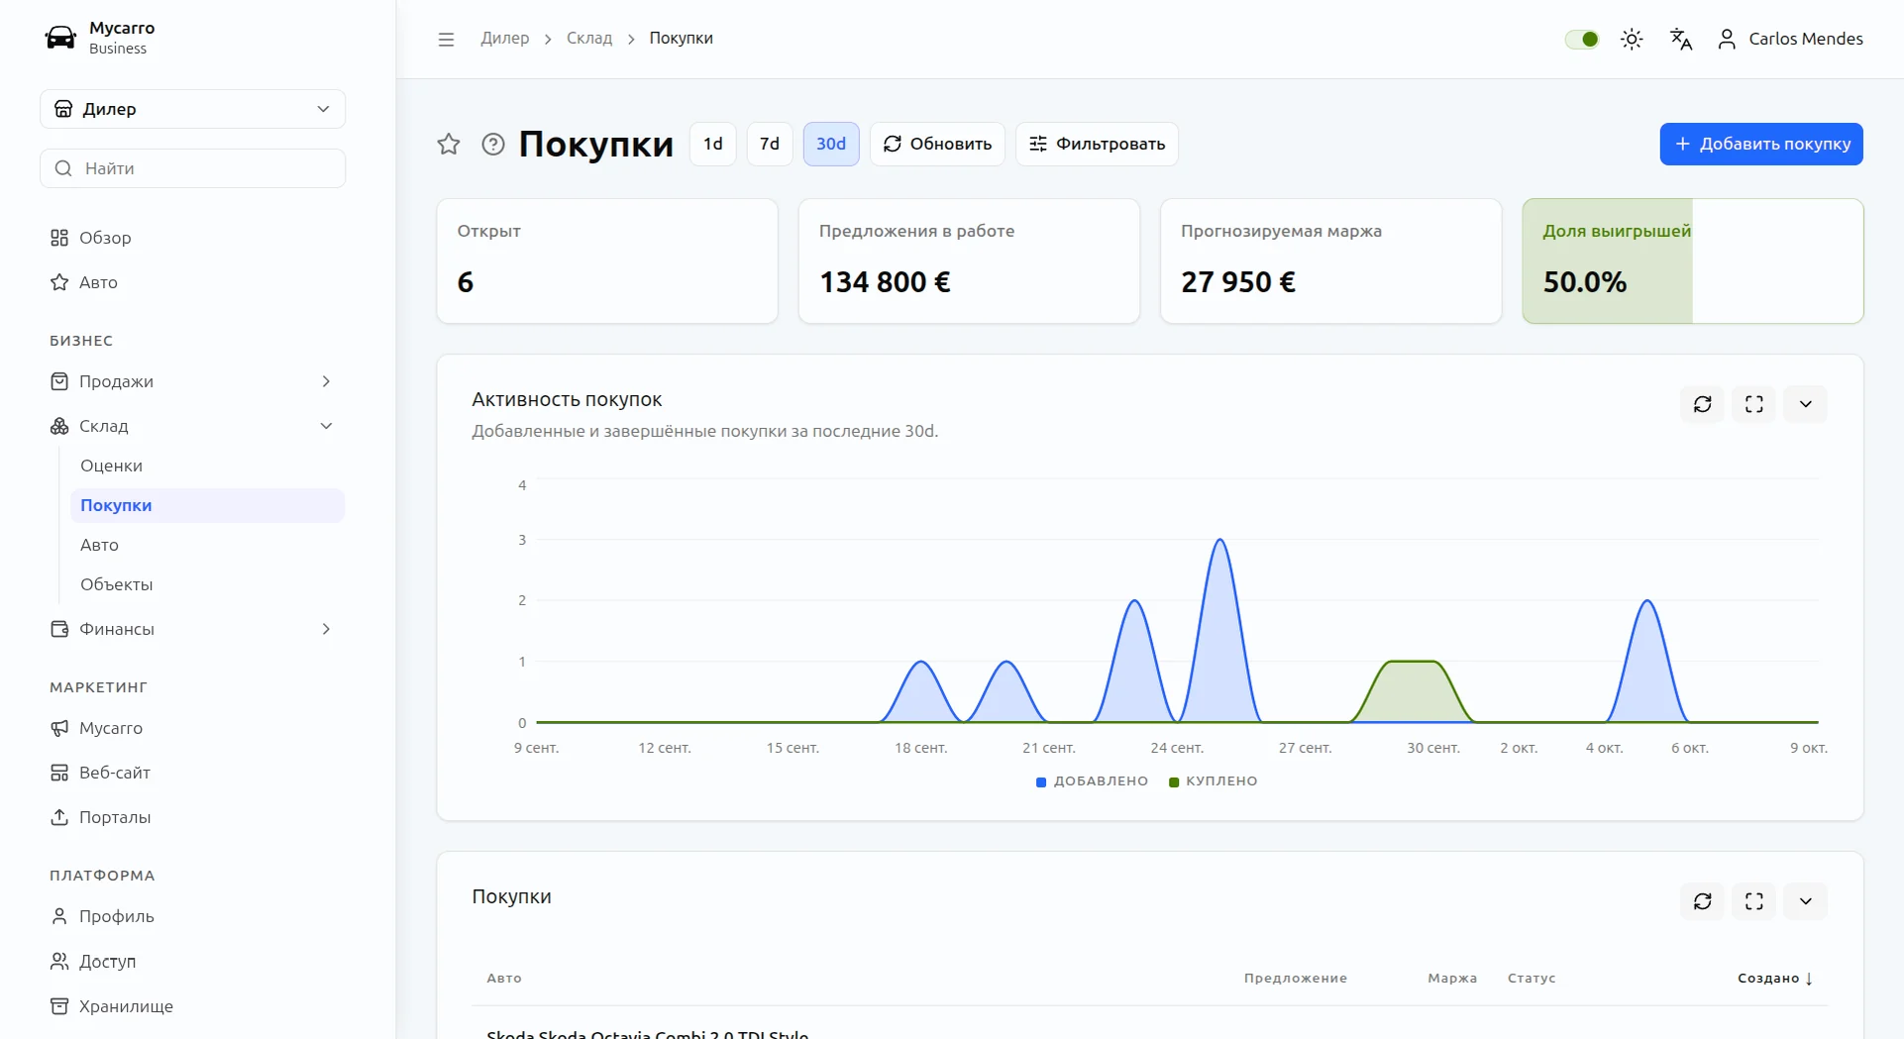
Task: Open Доступ in the sidebar
Action: pos(192,961)
